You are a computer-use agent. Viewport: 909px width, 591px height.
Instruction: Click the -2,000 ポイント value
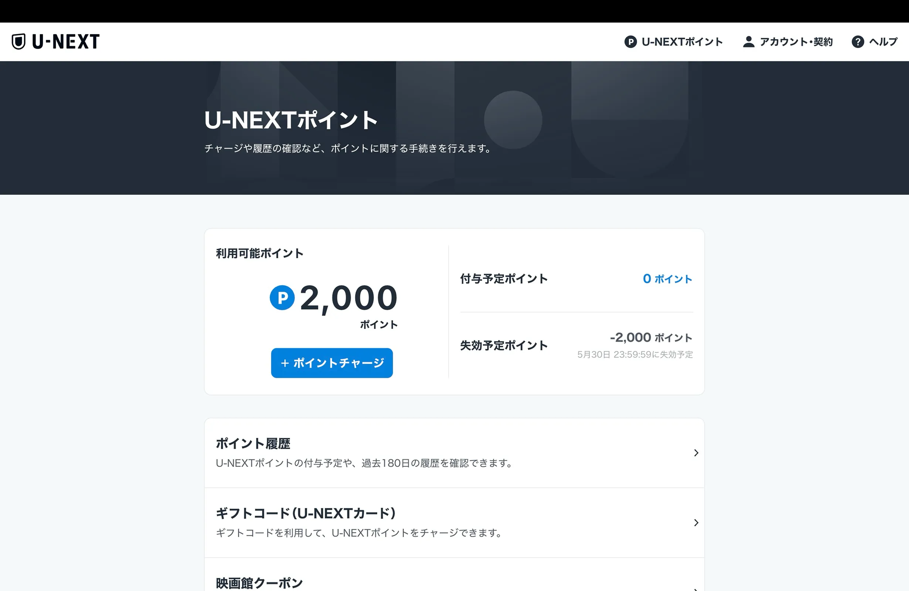[651, 338]
